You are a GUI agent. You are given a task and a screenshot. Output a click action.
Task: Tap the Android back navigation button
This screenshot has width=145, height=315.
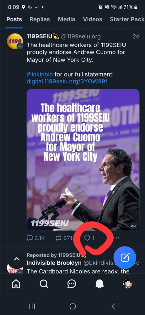[x=113, y=306]
